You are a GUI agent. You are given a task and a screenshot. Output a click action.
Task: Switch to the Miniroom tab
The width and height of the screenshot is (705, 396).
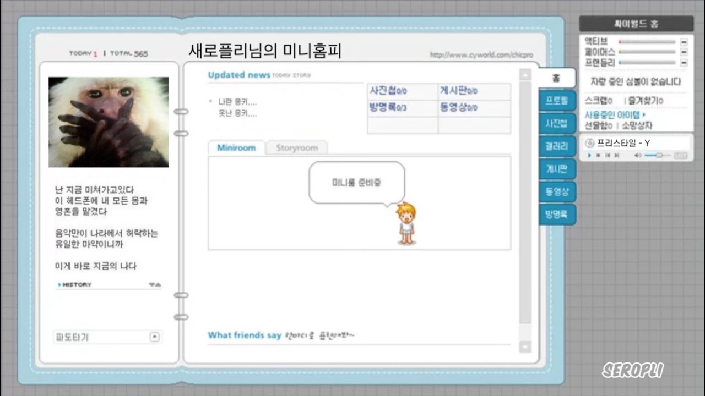(x=236, y=148)
